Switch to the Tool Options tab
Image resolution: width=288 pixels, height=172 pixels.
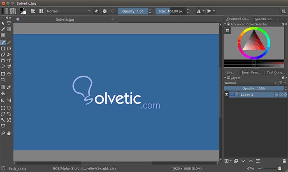[x=276, y=73]
